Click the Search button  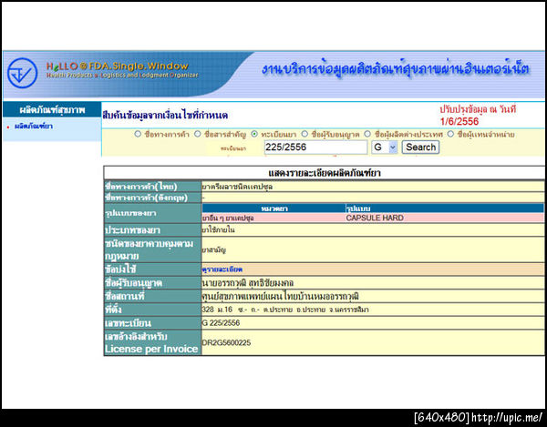click(420, 147)
